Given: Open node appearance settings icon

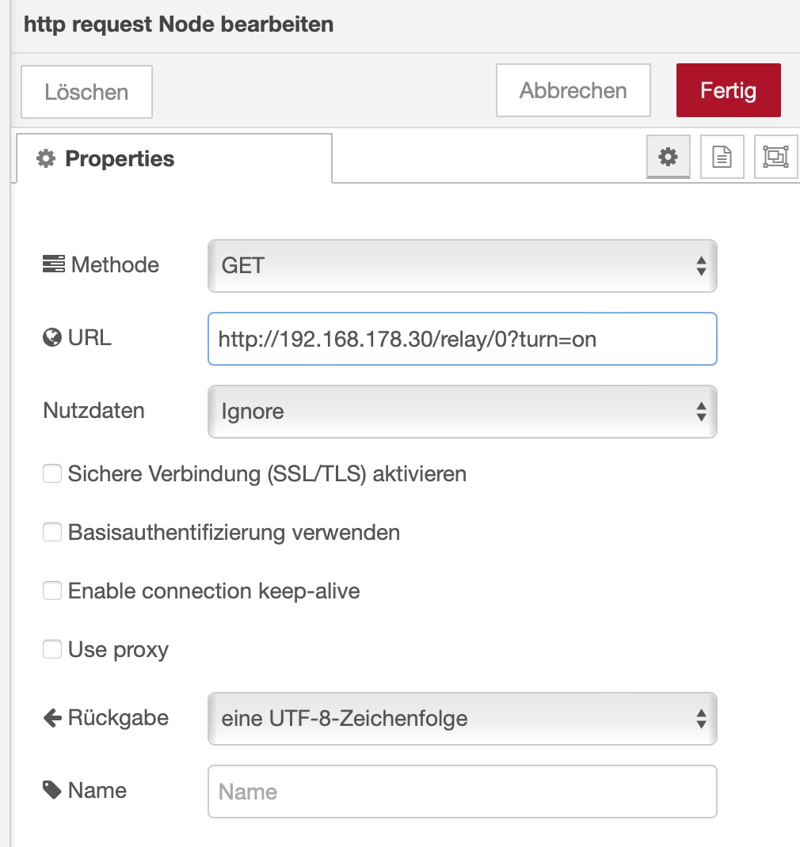Looking at the screenshot, I should click(x=775, y=158).
